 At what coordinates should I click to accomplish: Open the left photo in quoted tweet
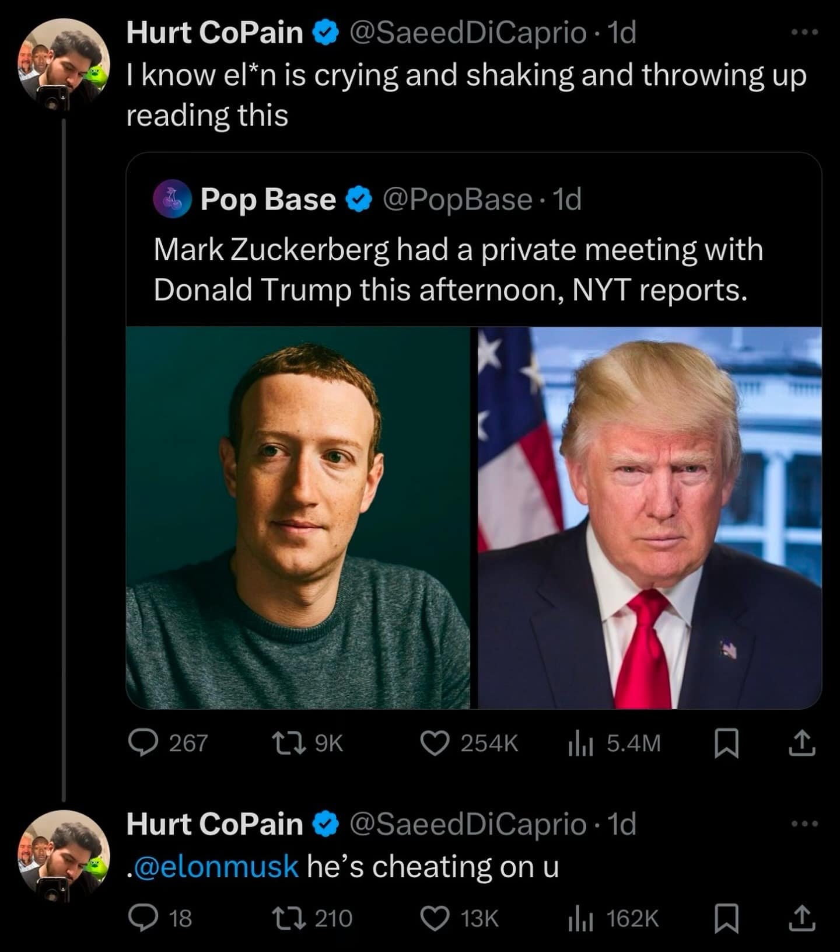click(298, 518)
